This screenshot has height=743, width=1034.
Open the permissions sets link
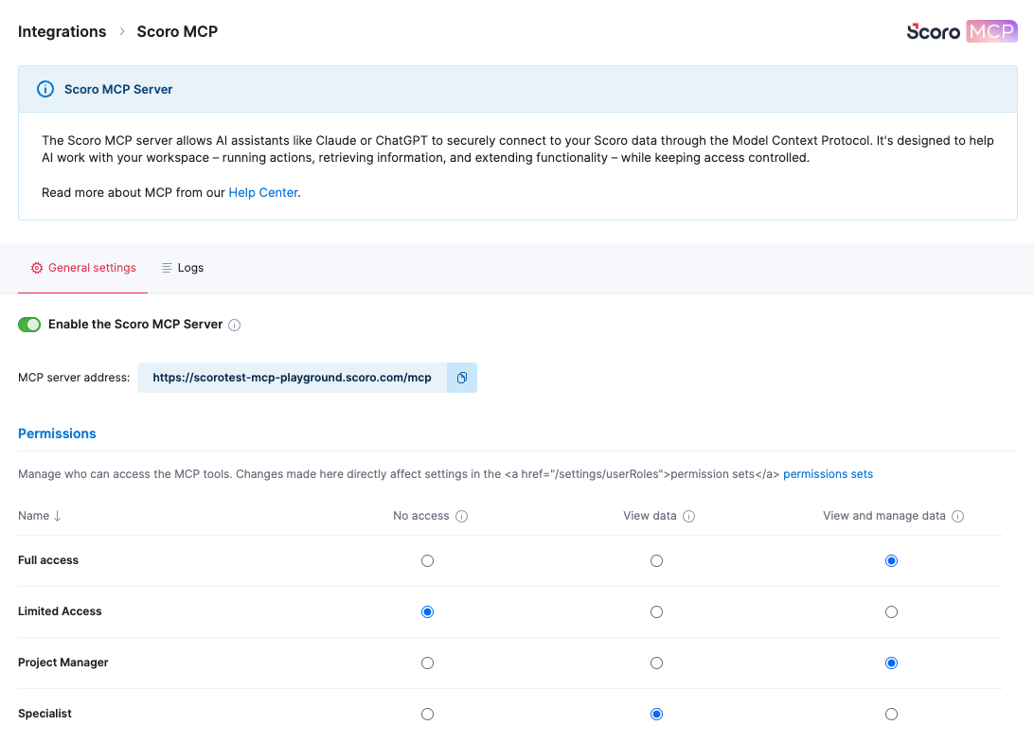pos(828,474)
